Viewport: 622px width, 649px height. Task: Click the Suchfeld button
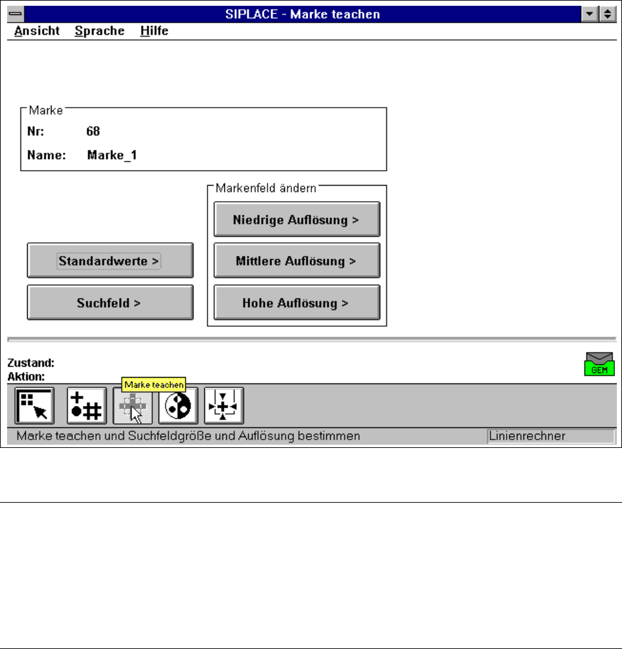110,302
